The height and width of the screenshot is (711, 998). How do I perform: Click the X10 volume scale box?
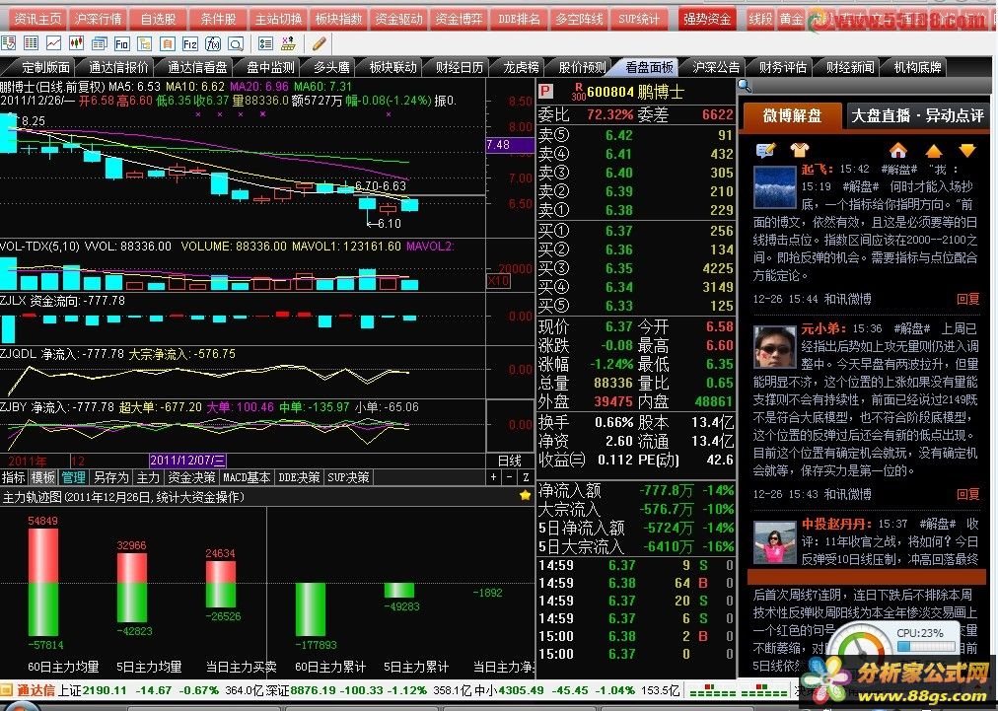tap(498, 281)
